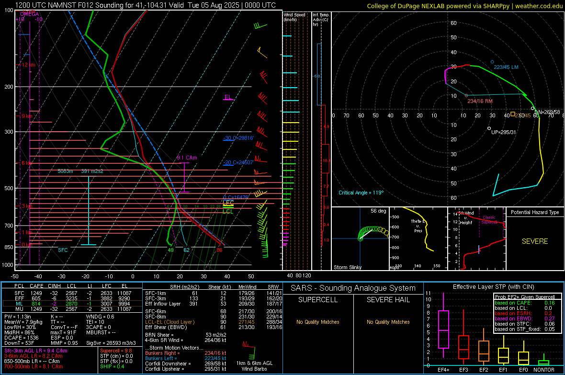This screenshot has width=565, height=375.
Task: Click the surface wetbulb value 62
Action: (x=186, y=250)
